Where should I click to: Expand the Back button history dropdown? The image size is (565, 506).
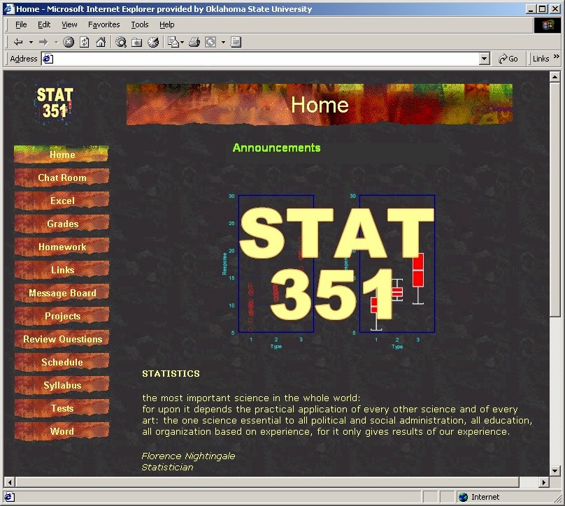[x=31, y=42]
